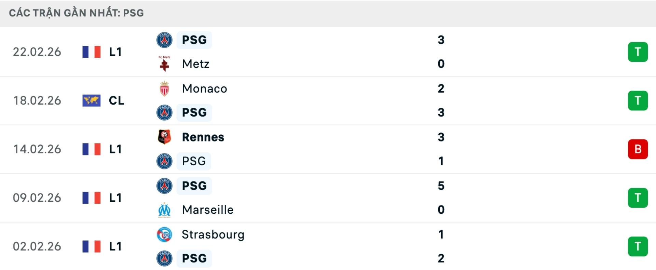Toggle the T result indicator for Strasbourg match
The width and height of the screenshot is (656, 270).
638,246
